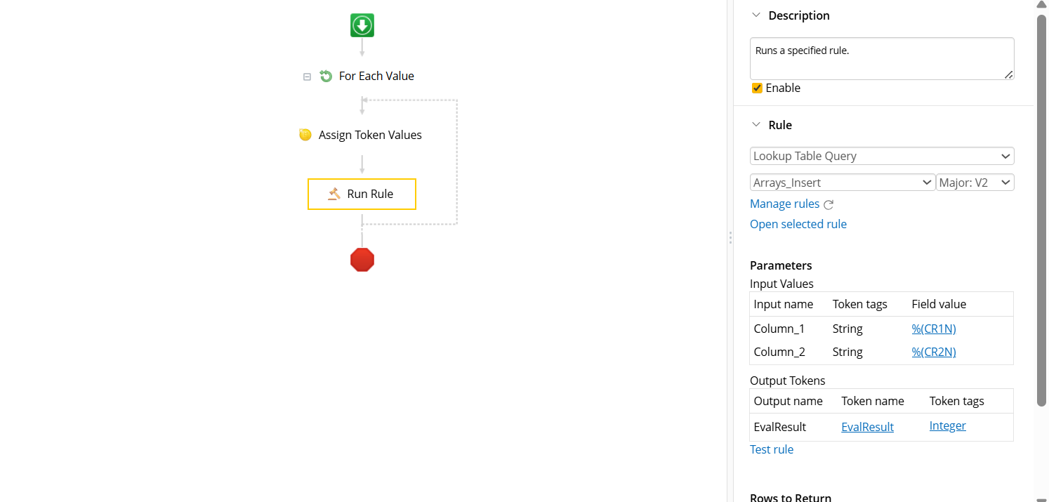Click Open selected rule link
Screen dimensions: 1049x502
click(x=798, y=224)
